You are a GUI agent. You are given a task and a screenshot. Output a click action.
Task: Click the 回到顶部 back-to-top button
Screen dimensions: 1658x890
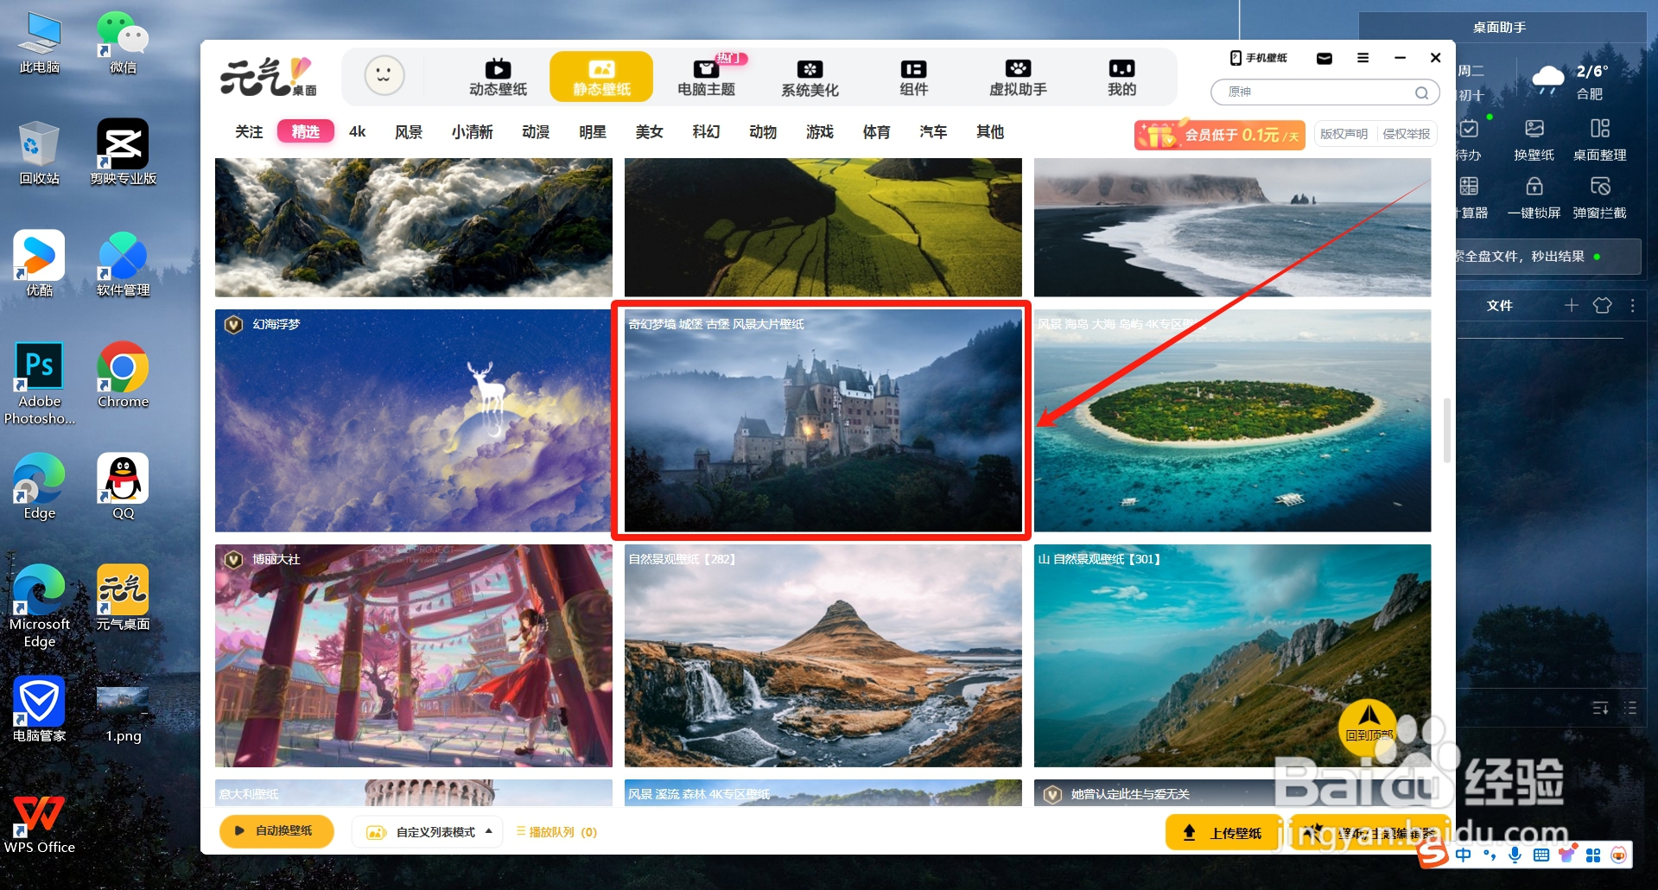click(1369, 728)
